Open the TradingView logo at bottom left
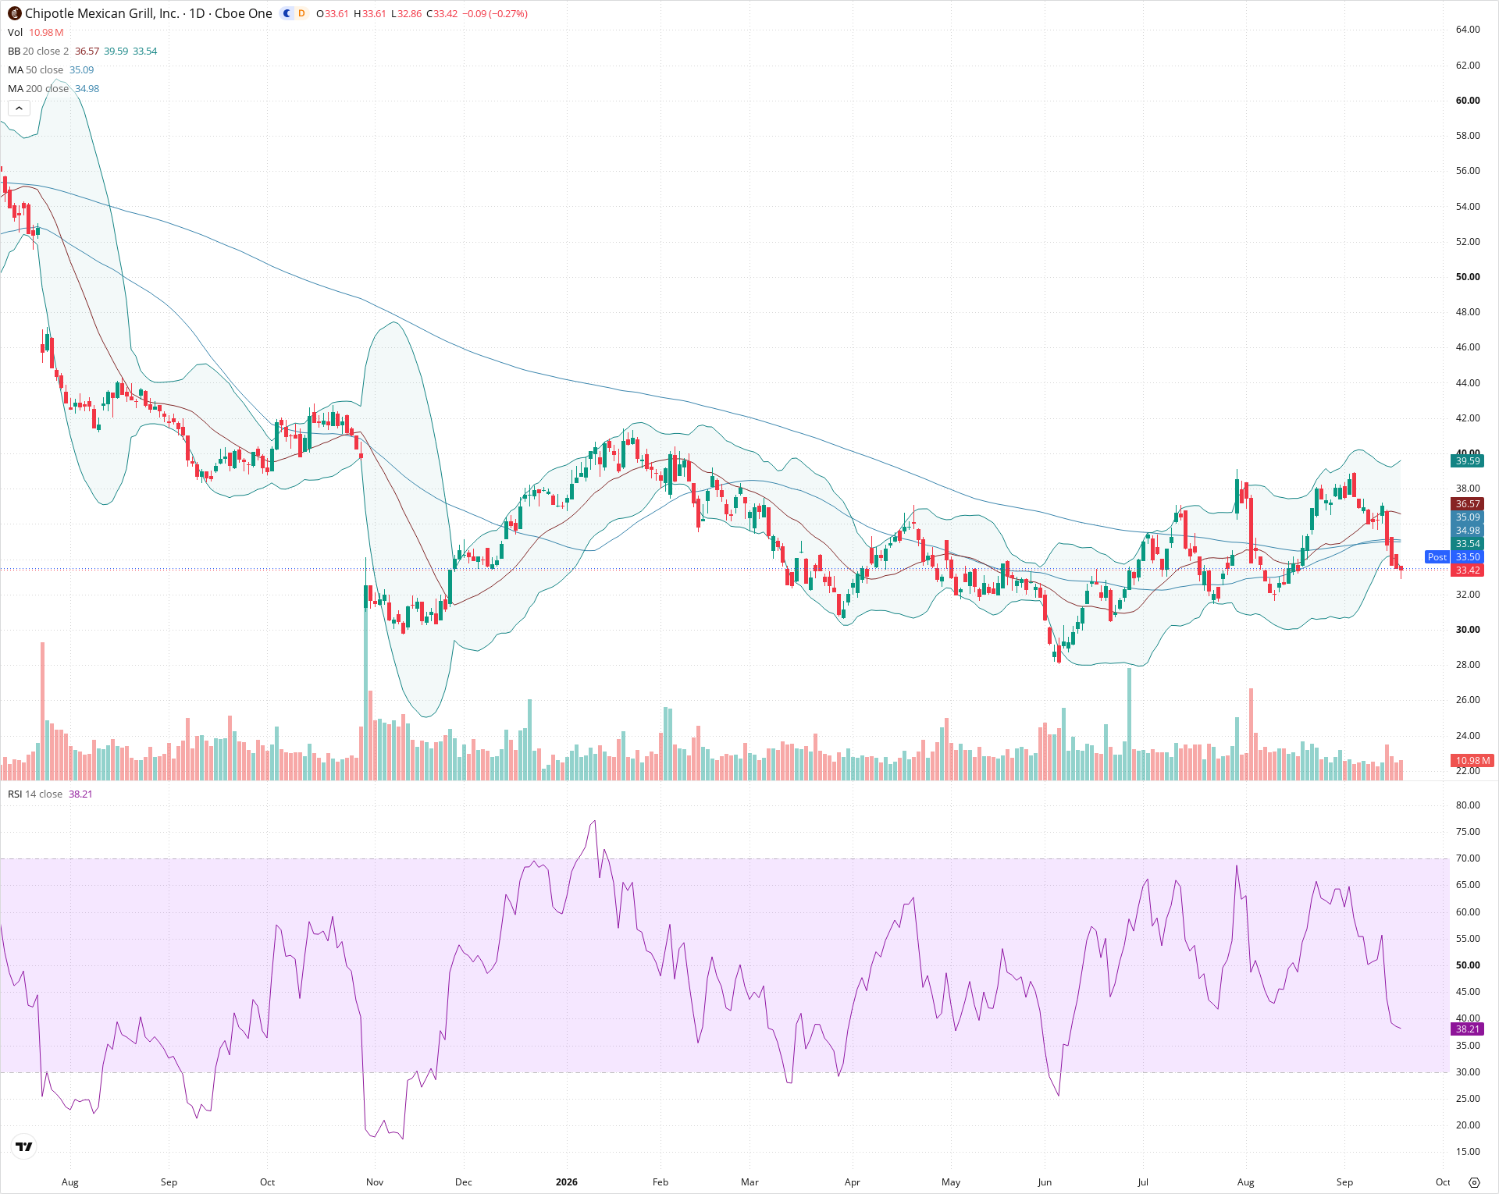Viewport: 1499px width, 1194px height. pyautogui.click(x=24, y=1146)
